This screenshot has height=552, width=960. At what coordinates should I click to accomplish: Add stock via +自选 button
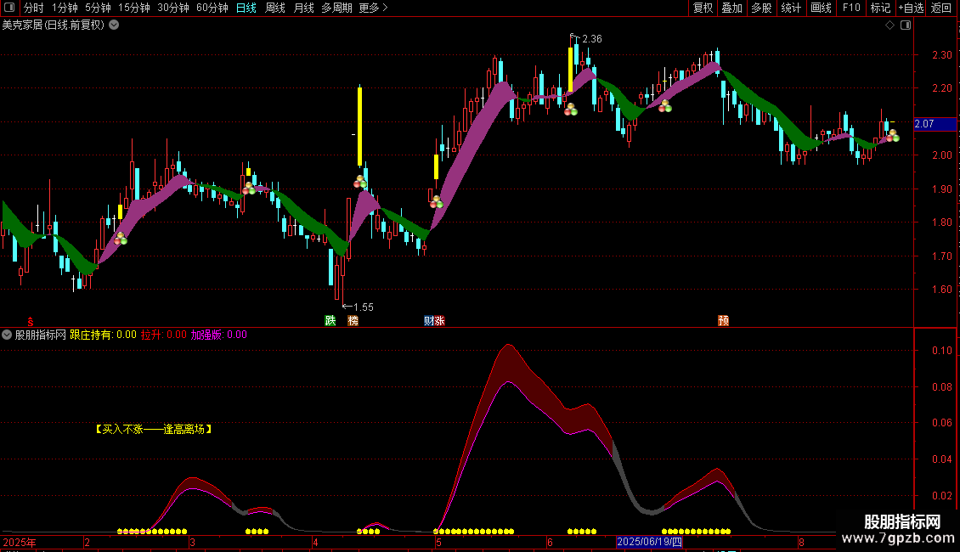pos(911,8)
